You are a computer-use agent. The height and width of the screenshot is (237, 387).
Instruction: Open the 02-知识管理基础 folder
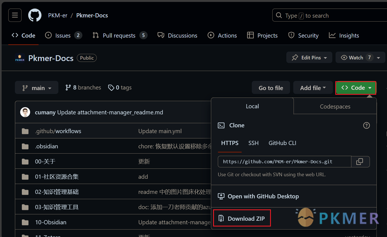point(57,192)
